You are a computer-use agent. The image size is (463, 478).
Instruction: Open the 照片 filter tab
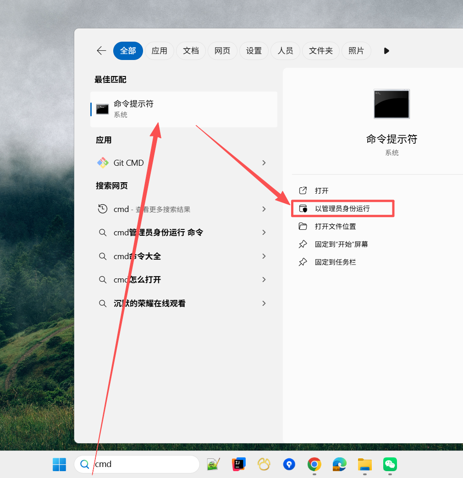(356, 51)
